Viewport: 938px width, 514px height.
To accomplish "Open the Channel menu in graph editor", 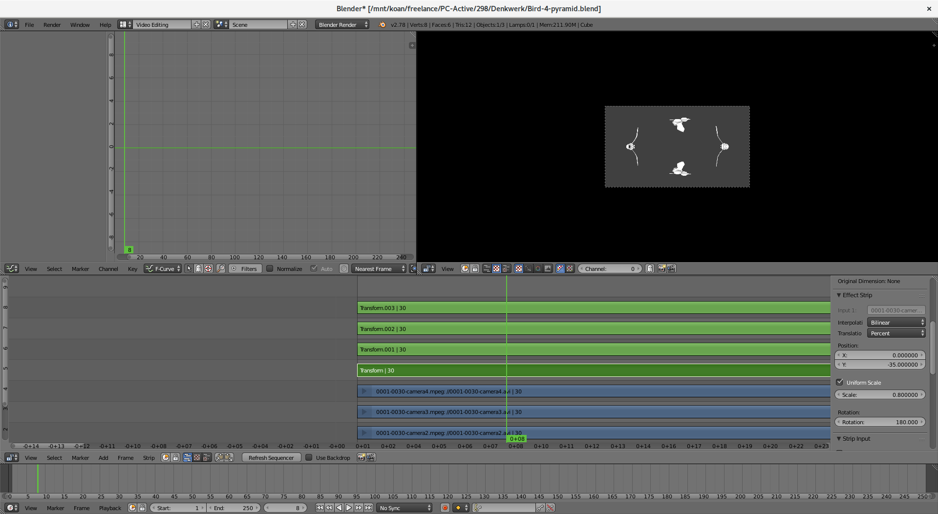I will point(108,268).
